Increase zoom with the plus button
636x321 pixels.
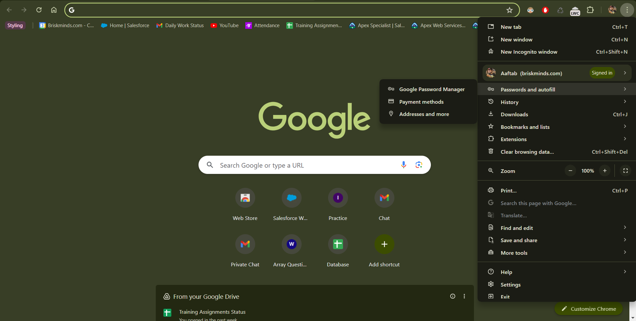[x=605, y=171]
